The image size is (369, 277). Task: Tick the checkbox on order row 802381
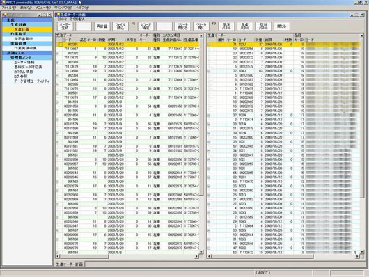[x=61, y=45]
